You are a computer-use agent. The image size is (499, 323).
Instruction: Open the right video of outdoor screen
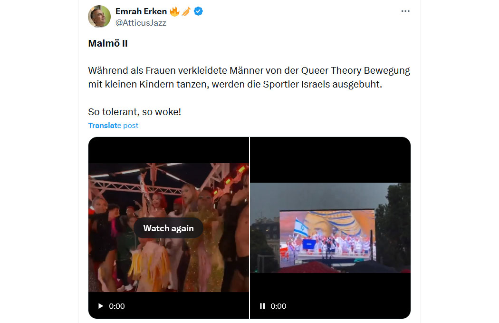pos(330,227)
